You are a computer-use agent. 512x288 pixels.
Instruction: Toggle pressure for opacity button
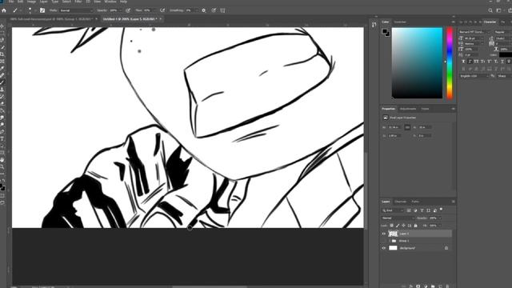click(x=128, y=10)
